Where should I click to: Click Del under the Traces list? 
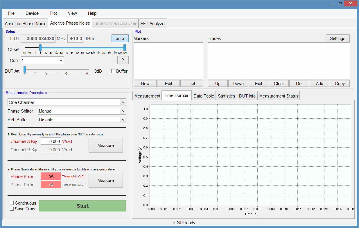pos(299,84)
